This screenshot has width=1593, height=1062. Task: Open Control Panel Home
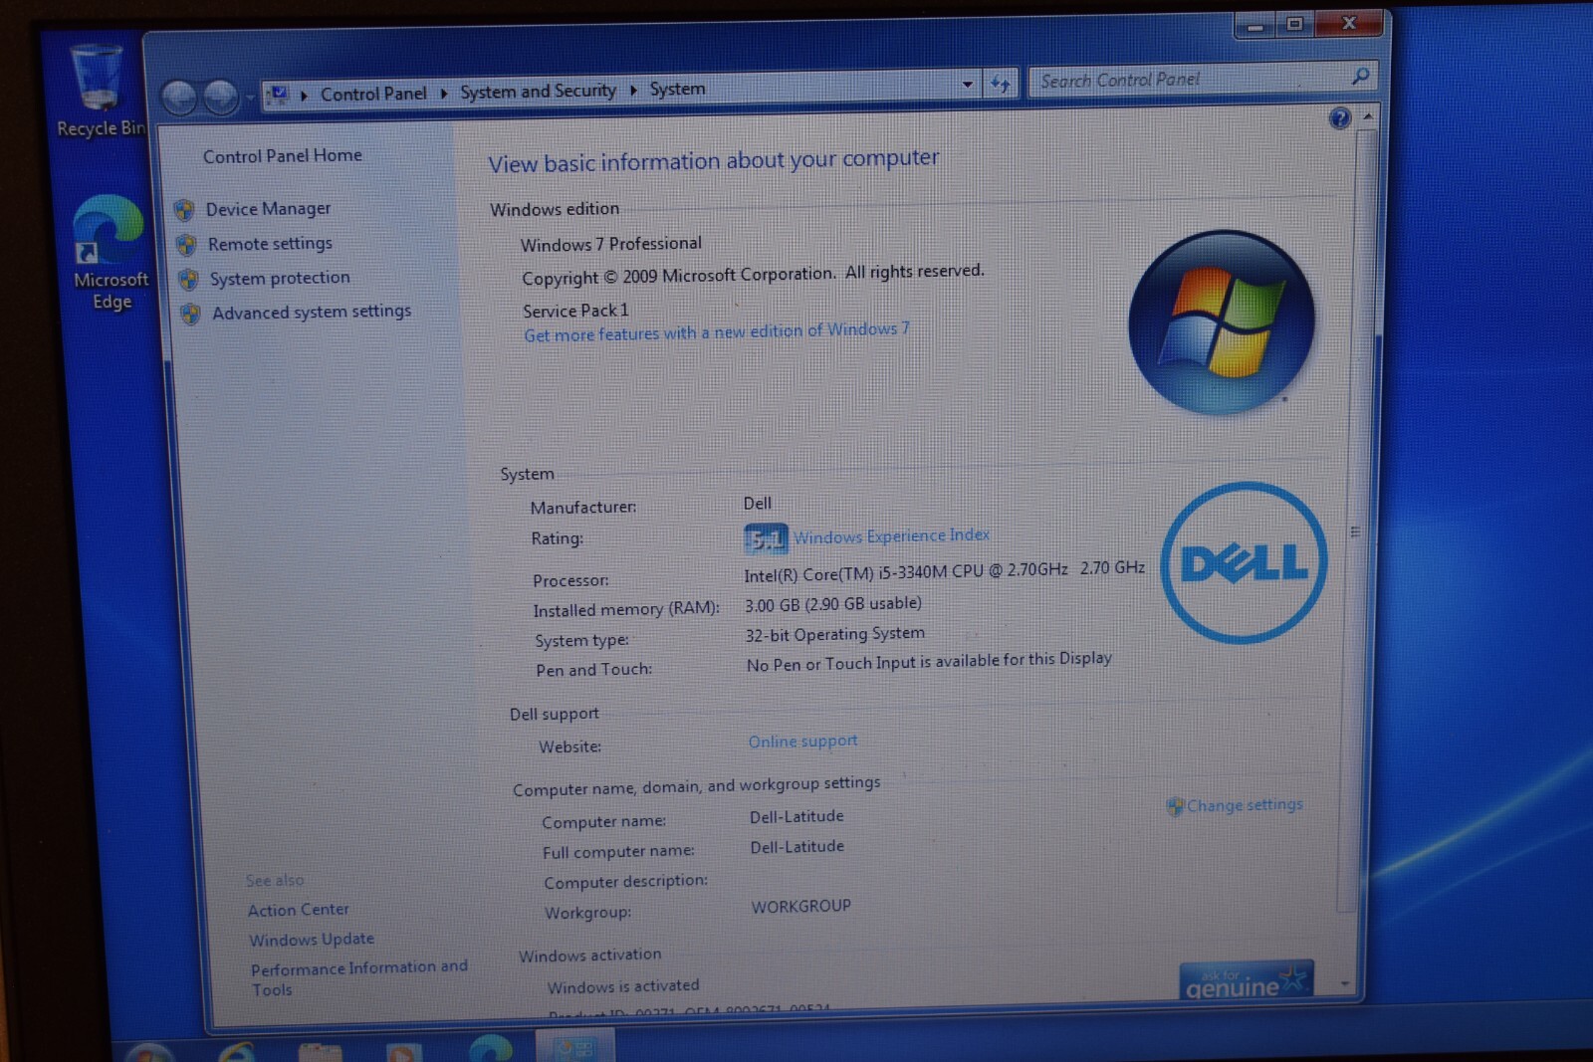[x=283, y=156]
